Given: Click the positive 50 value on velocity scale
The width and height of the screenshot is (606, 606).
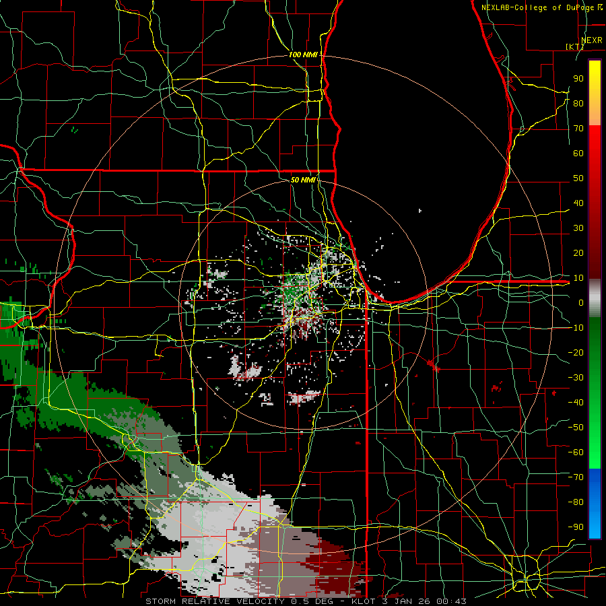Looking at the screenshot, I should point(578,178).
